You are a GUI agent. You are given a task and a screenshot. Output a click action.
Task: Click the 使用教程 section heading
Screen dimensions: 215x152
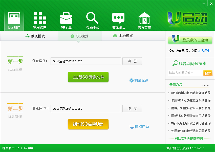[x=176, y=85]
